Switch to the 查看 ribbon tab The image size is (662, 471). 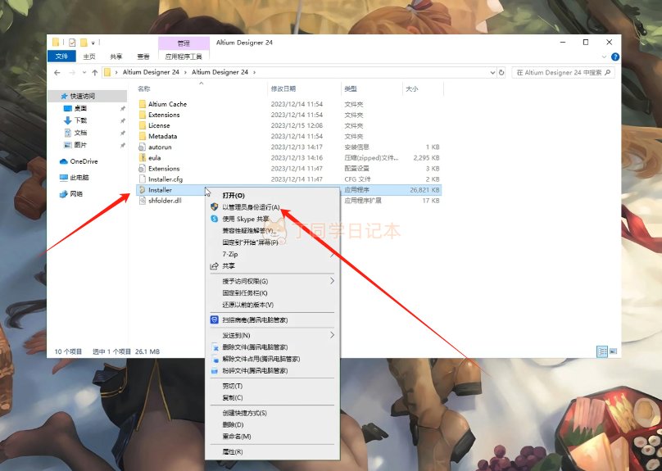[x=143, y=57]
